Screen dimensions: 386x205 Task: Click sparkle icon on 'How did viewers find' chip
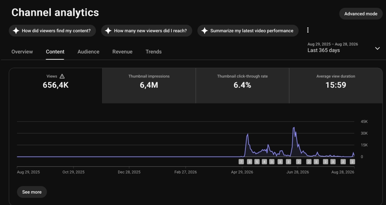pyautogui.click(x=16, y=31)
